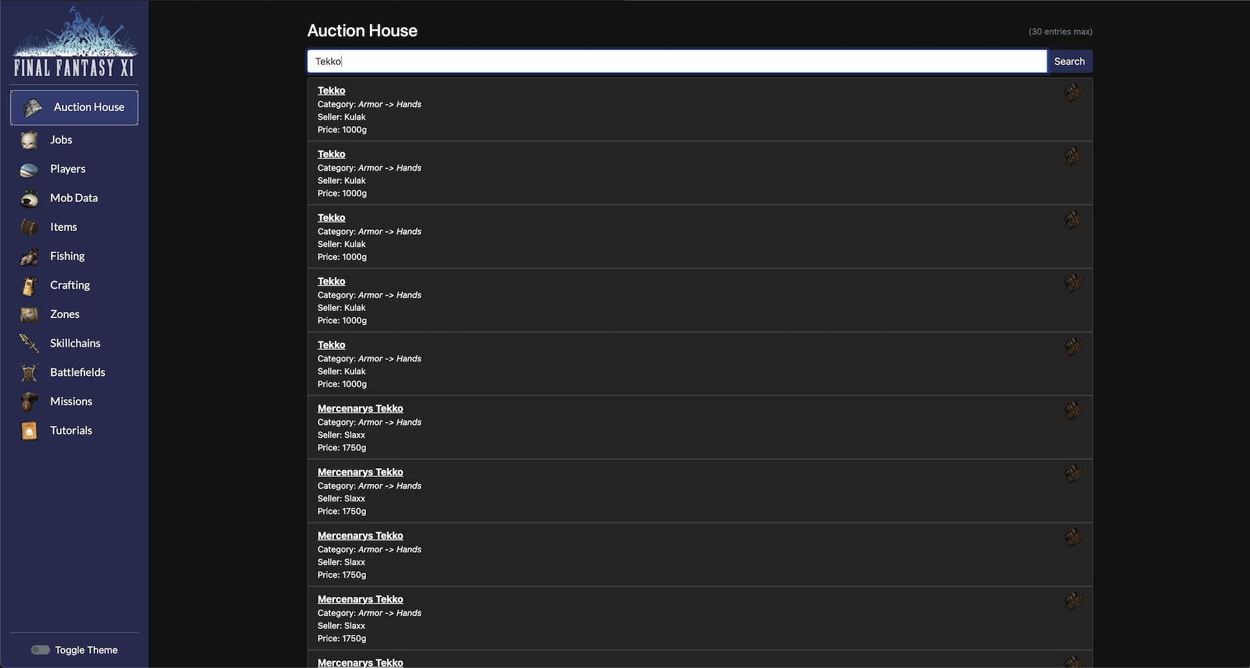The image size is (1250, 668).
Task: Click the Players icon in sidebar
Action: click(29, 169)
